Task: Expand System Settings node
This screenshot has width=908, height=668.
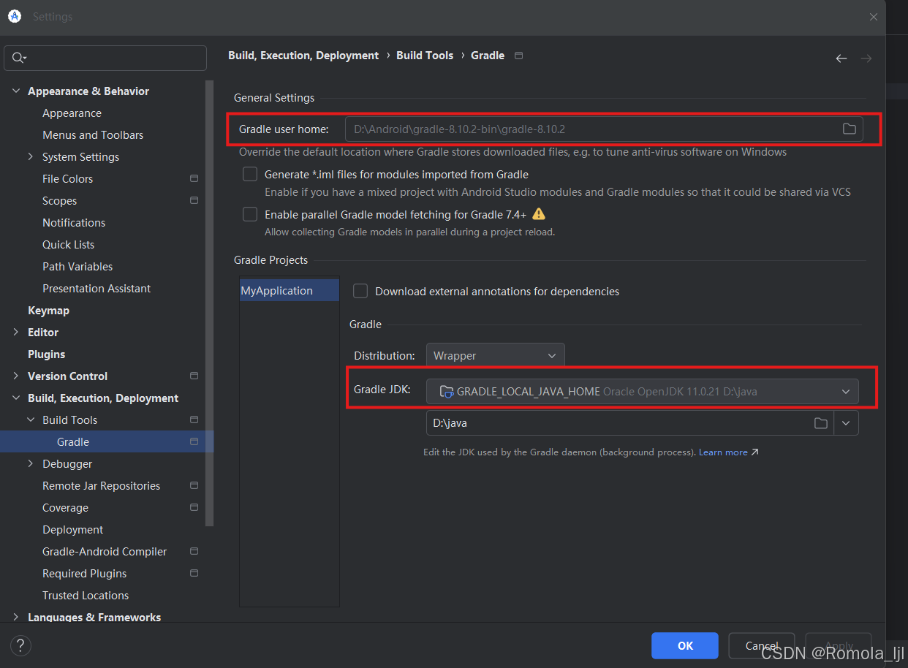Action: 31,157
